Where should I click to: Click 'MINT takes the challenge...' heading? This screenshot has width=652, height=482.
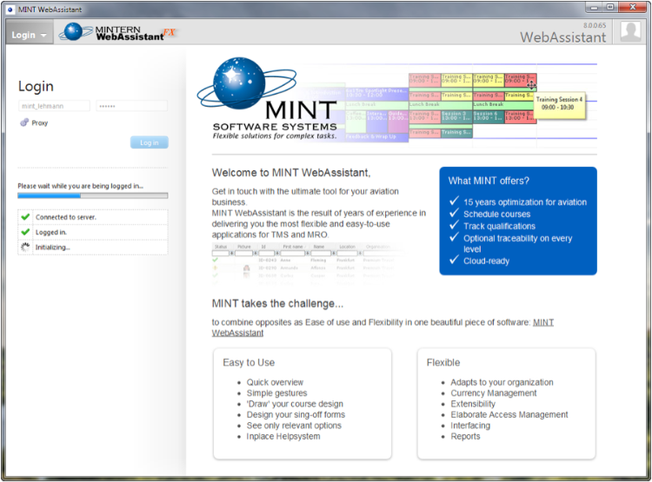click(x=278, y=304)
